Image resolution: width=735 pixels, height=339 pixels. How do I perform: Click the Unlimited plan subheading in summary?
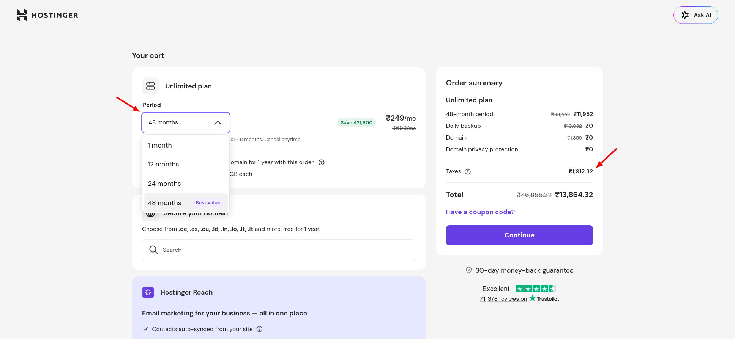coord(469,100)
